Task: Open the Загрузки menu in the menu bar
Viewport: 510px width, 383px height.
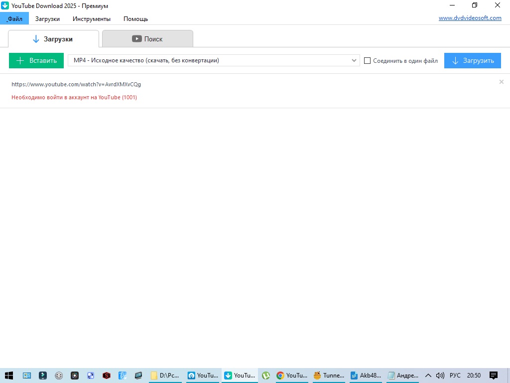Action: [x=47, y=19]
